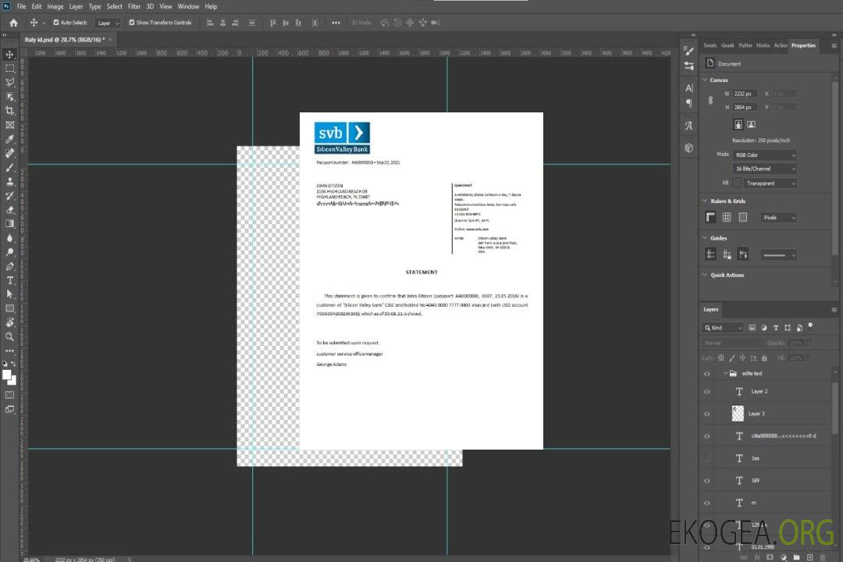The image size is (843, 562).
Task: Select the Eraser tool
Action: click(x=9, y=210)
